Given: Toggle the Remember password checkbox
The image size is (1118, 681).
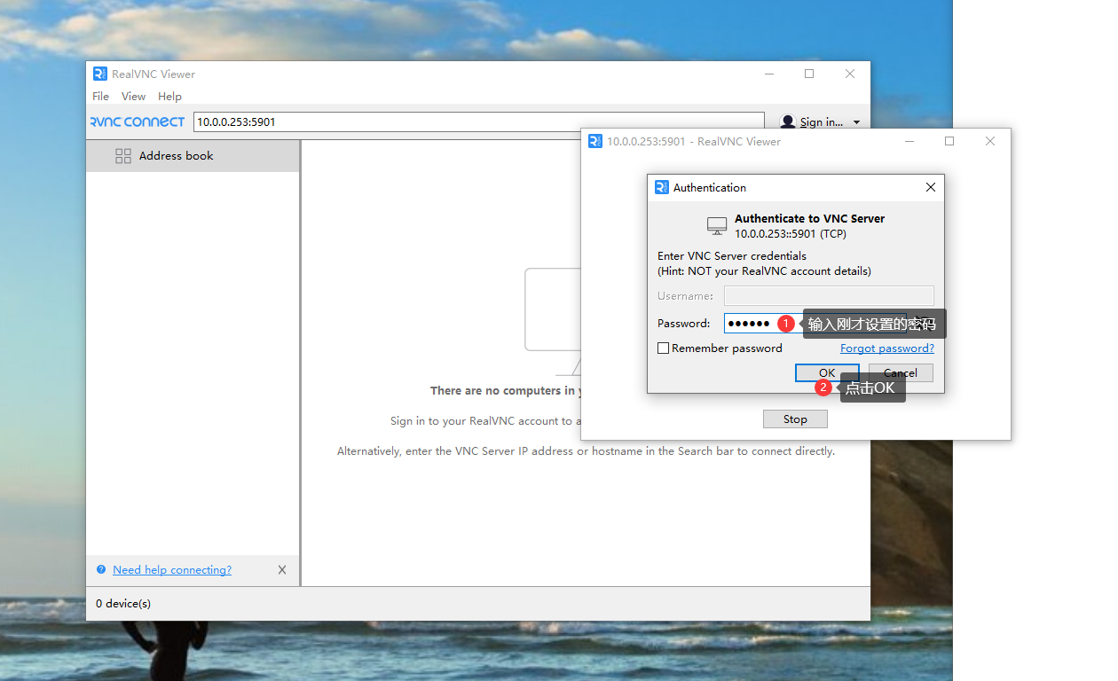Looking at the screenshot, I should [663, 348].
